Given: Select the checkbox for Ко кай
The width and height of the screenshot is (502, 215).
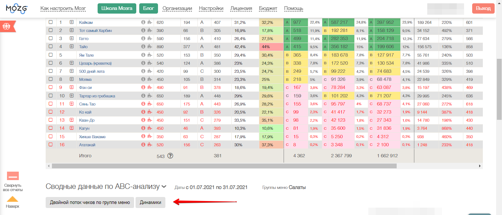Looking at the screenshot, I should coord(51,112).
